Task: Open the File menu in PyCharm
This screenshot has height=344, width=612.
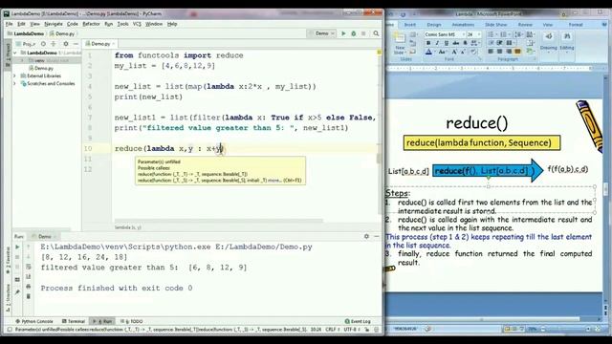Action: coord(9,24)
